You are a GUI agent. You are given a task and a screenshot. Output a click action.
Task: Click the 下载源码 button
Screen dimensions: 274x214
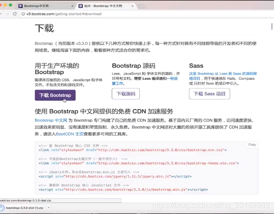(x=126, y=94)
